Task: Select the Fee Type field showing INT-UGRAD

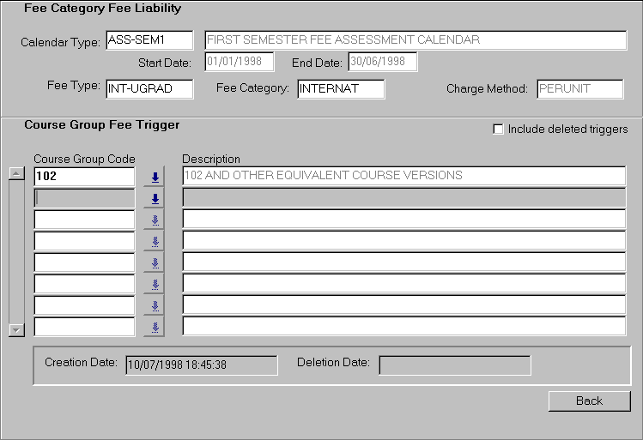Action: coord(149,88)
